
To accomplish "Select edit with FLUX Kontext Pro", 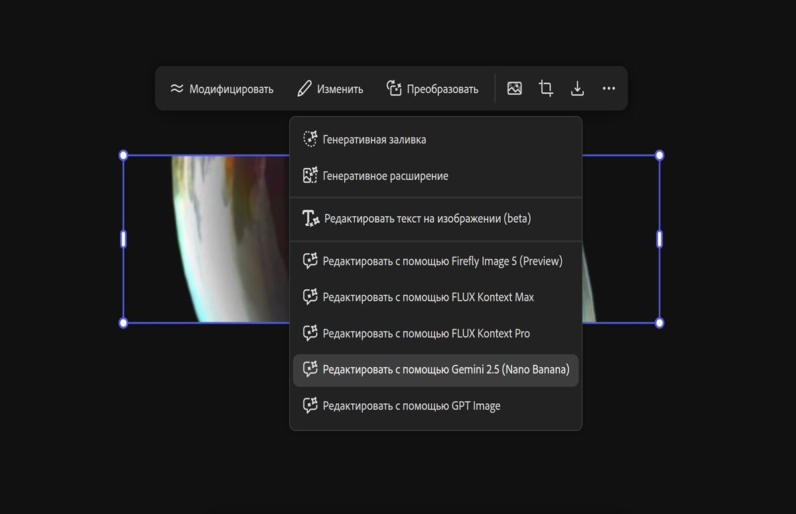I will [436, 334].
